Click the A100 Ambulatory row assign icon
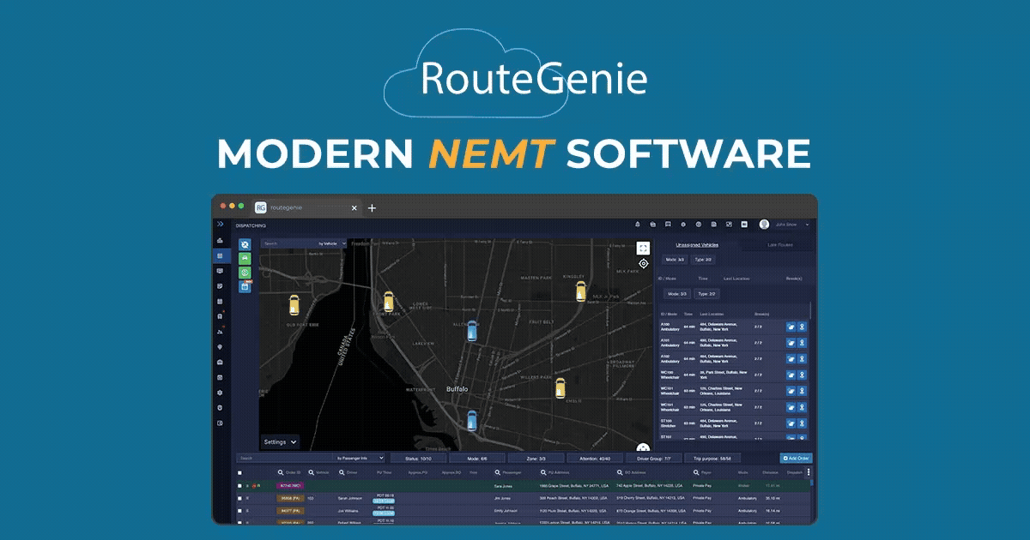Viewport: 1030px width, 540px height. (791, 327)
